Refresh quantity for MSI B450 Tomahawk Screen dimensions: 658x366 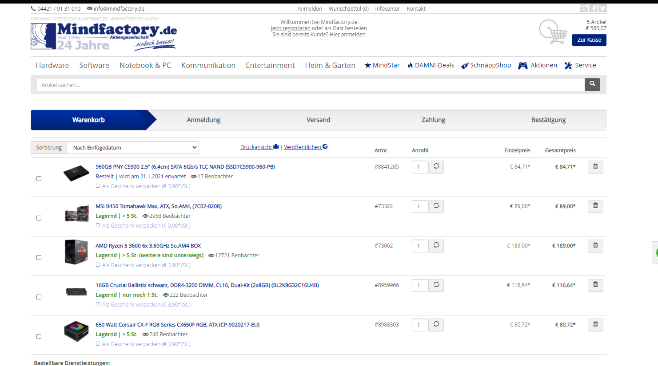tap(436, 206)
